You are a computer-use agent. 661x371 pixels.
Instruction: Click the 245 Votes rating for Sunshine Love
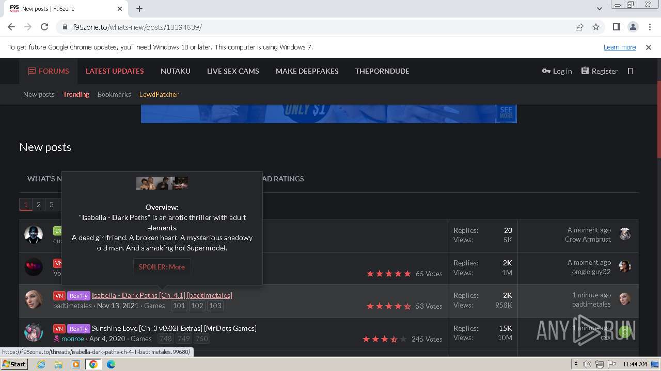[427, 339]
